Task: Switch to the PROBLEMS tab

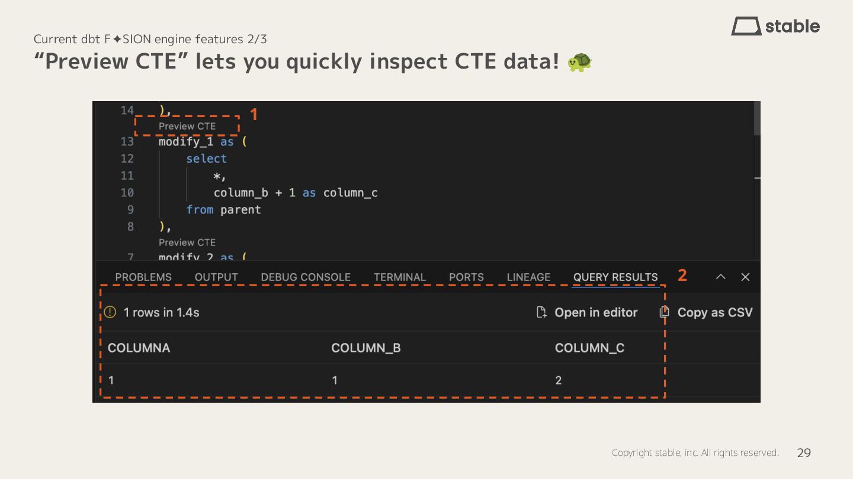Action: pos(143,277)
